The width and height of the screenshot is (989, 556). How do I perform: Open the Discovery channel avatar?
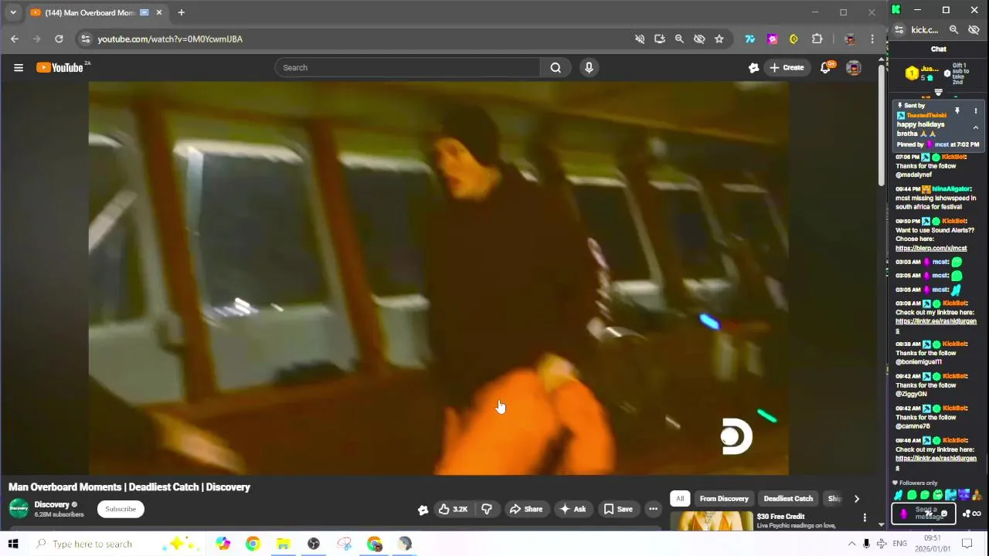coord(19,508)
